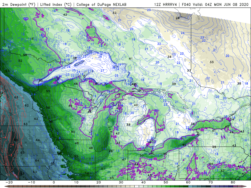Click the black dewpoint value 56 on the map
Image resolution: width=251 pixels, height=188 pixels.
click(48, 108)
